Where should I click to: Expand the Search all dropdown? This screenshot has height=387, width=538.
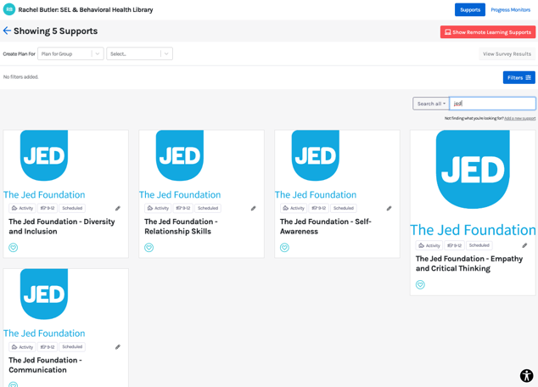pos(431,104)
